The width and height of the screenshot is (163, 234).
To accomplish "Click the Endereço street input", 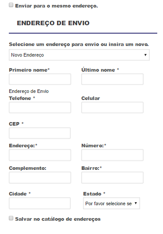I will [x=40, y=155].
